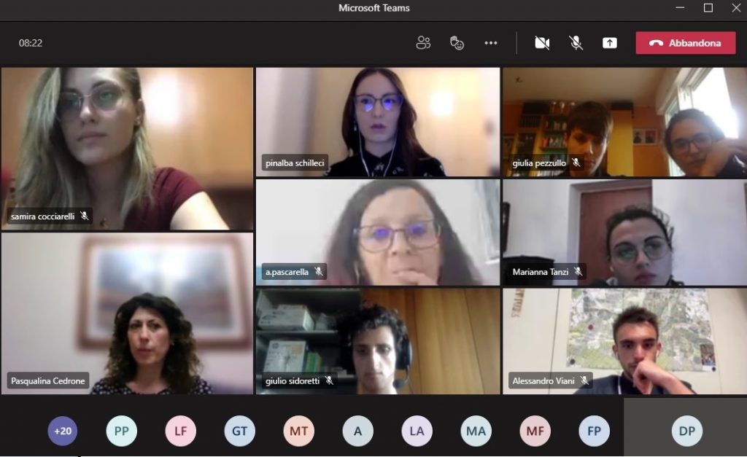Select giulia pezzullo's video tile
This screenshot has height=457, width=747.
624,122
